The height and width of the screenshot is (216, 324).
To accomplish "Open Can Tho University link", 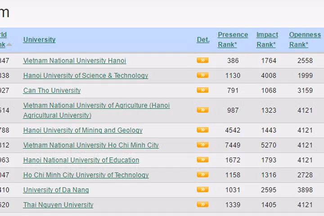I will [x=52, y=90].
